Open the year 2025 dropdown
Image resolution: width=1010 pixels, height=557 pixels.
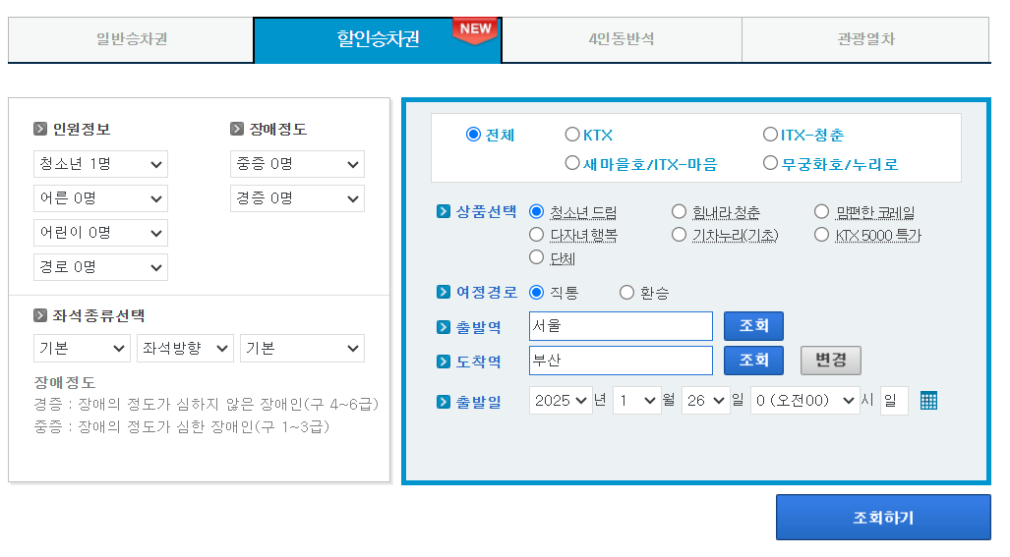tap(561, 401)
